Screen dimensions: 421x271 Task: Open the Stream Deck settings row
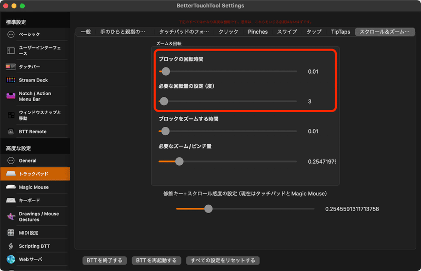[35, 80]
